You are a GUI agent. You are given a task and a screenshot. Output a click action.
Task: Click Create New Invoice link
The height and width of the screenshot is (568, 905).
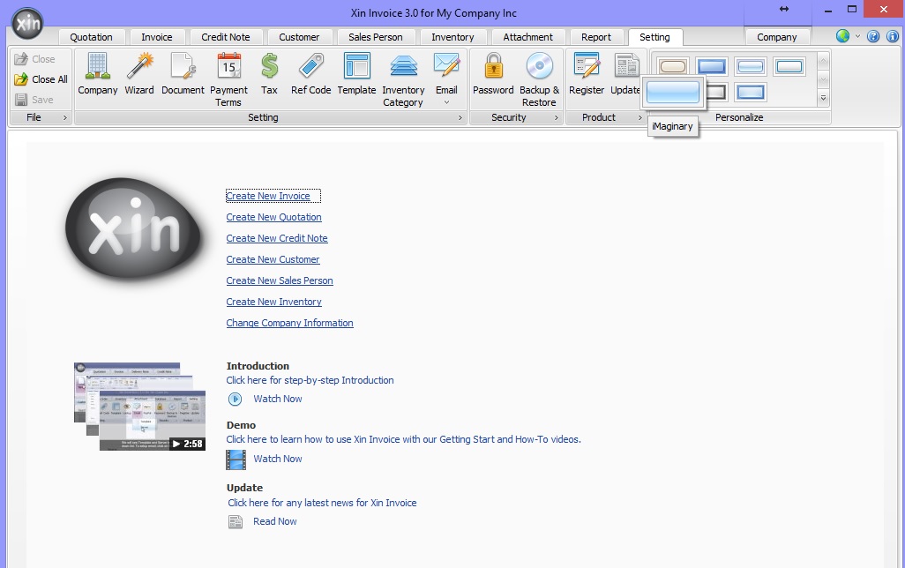(x=268, y=197)
